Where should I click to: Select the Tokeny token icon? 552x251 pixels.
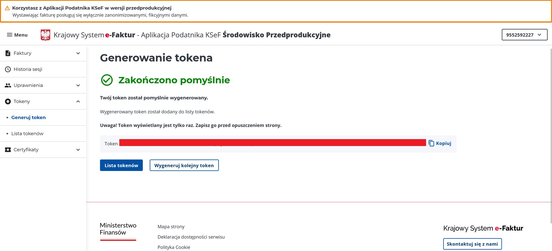[7, 101]
